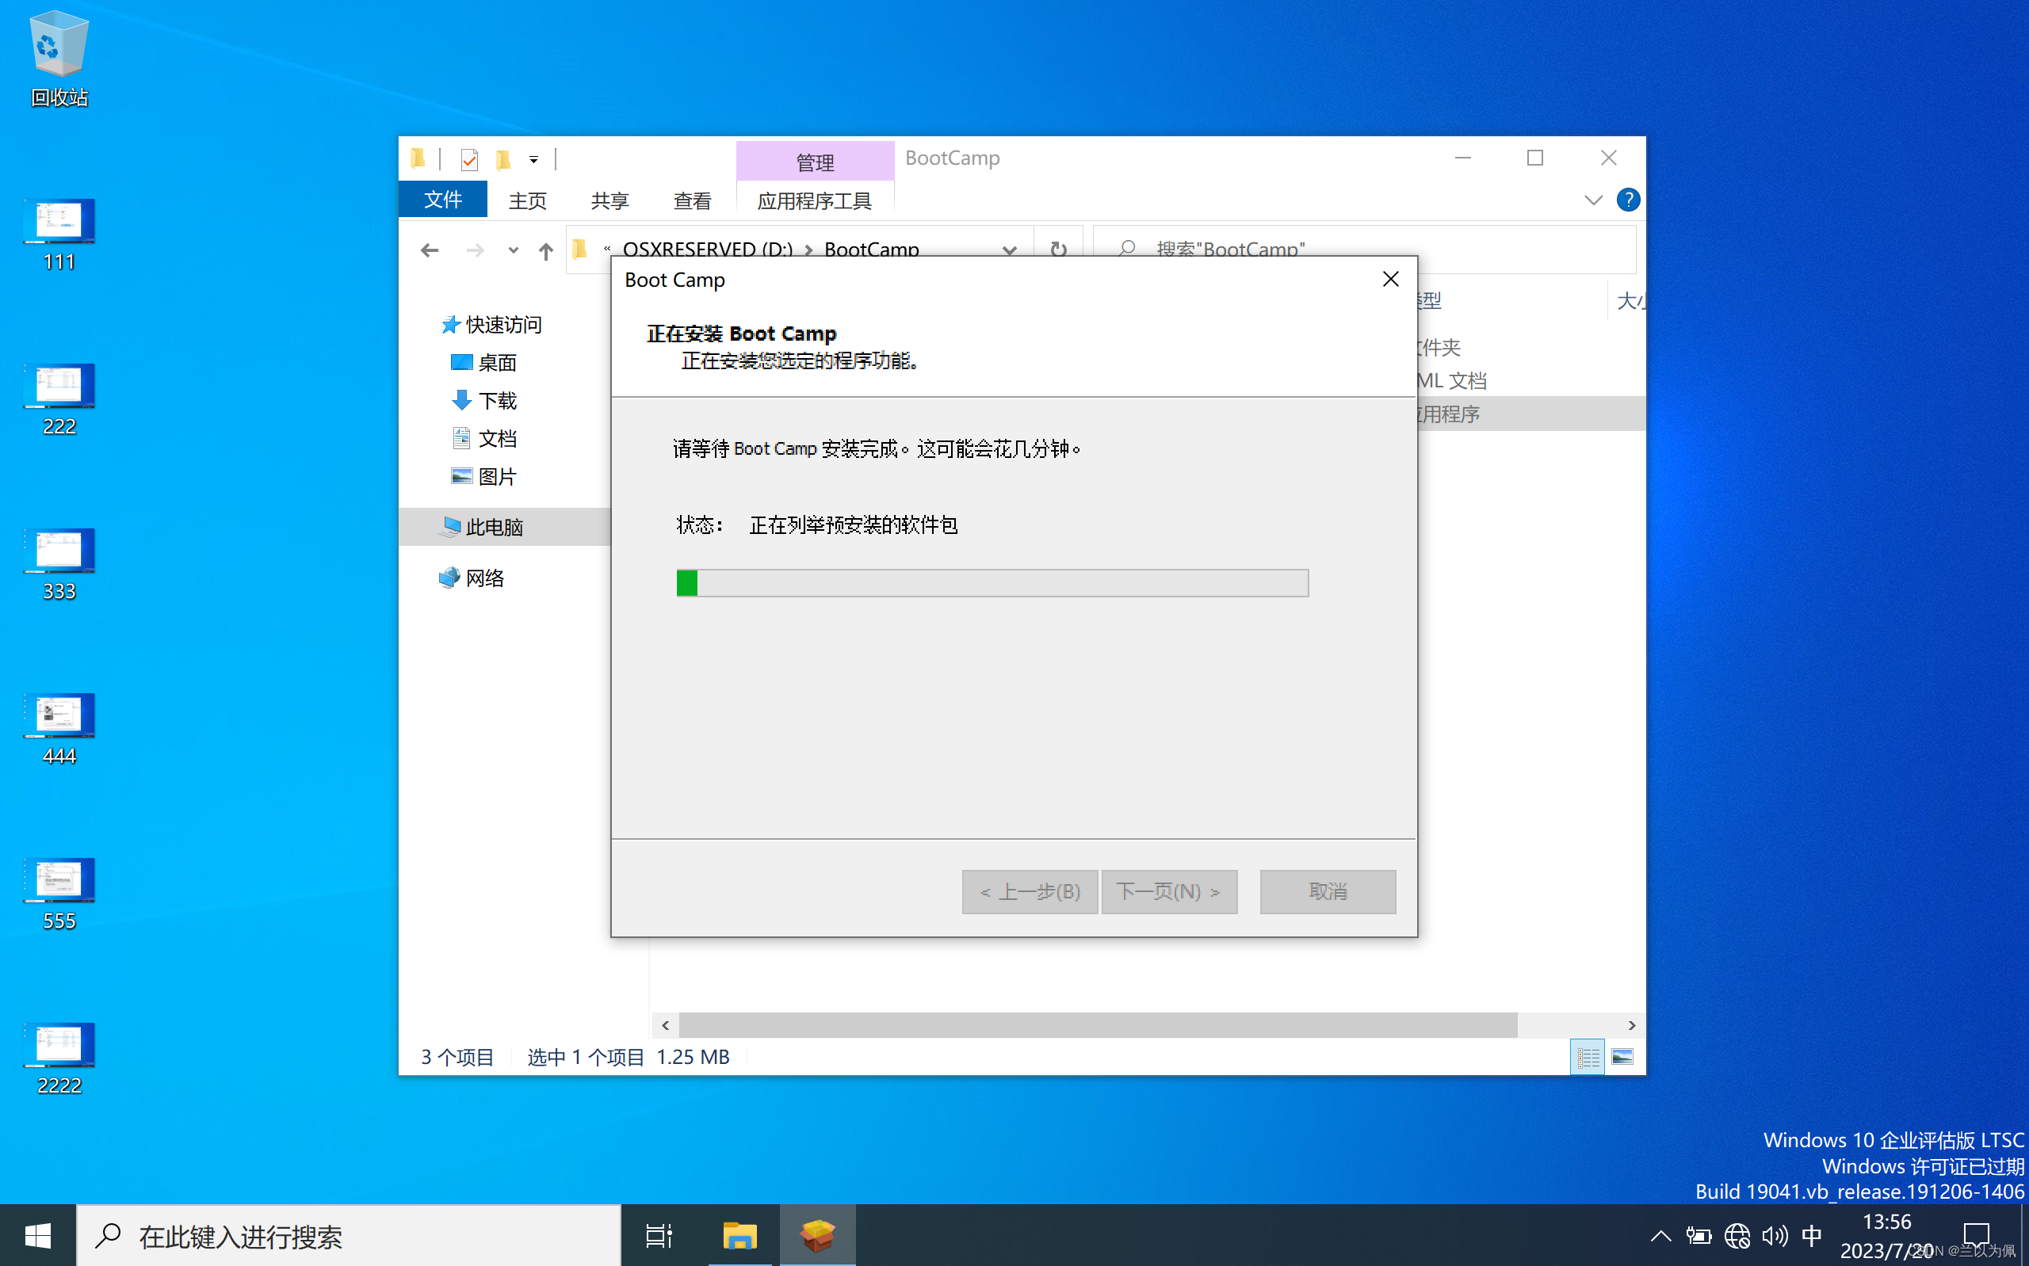Switch to the large icons view toggle

pyautogui.click(x=1622, y=1058)
